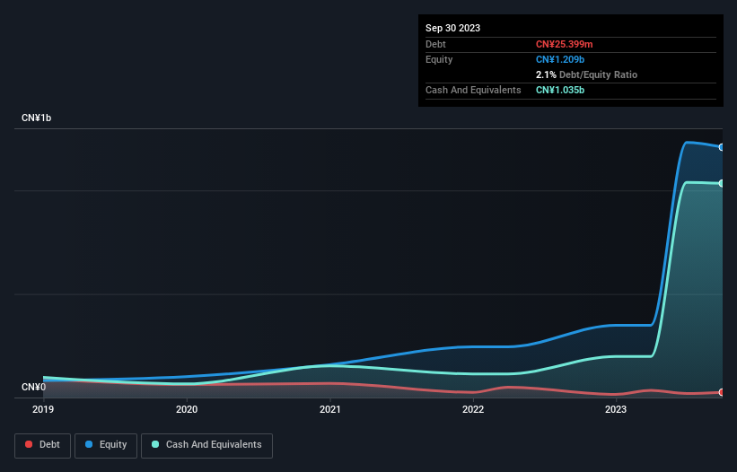The width and height of the screenshot is (737, 472).
Task: Click the 2022 x-axis label
Action: (x=473, y=409)
